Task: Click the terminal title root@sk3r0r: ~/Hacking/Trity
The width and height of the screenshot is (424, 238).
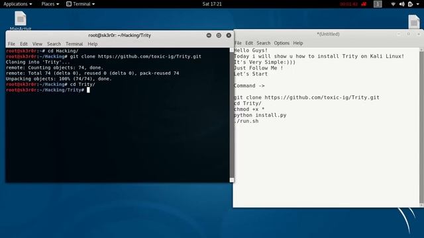Action: click(x=119, y=35)
